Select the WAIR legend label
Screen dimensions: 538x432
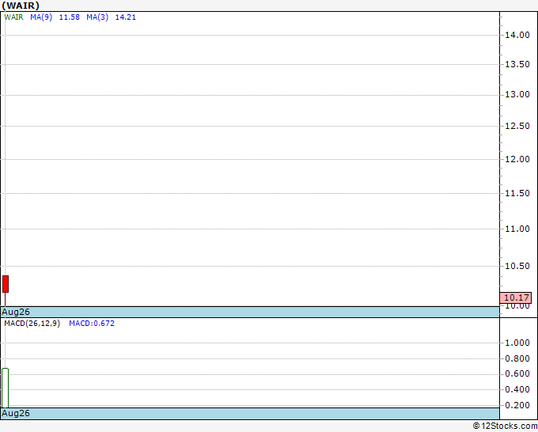(13, 17)
